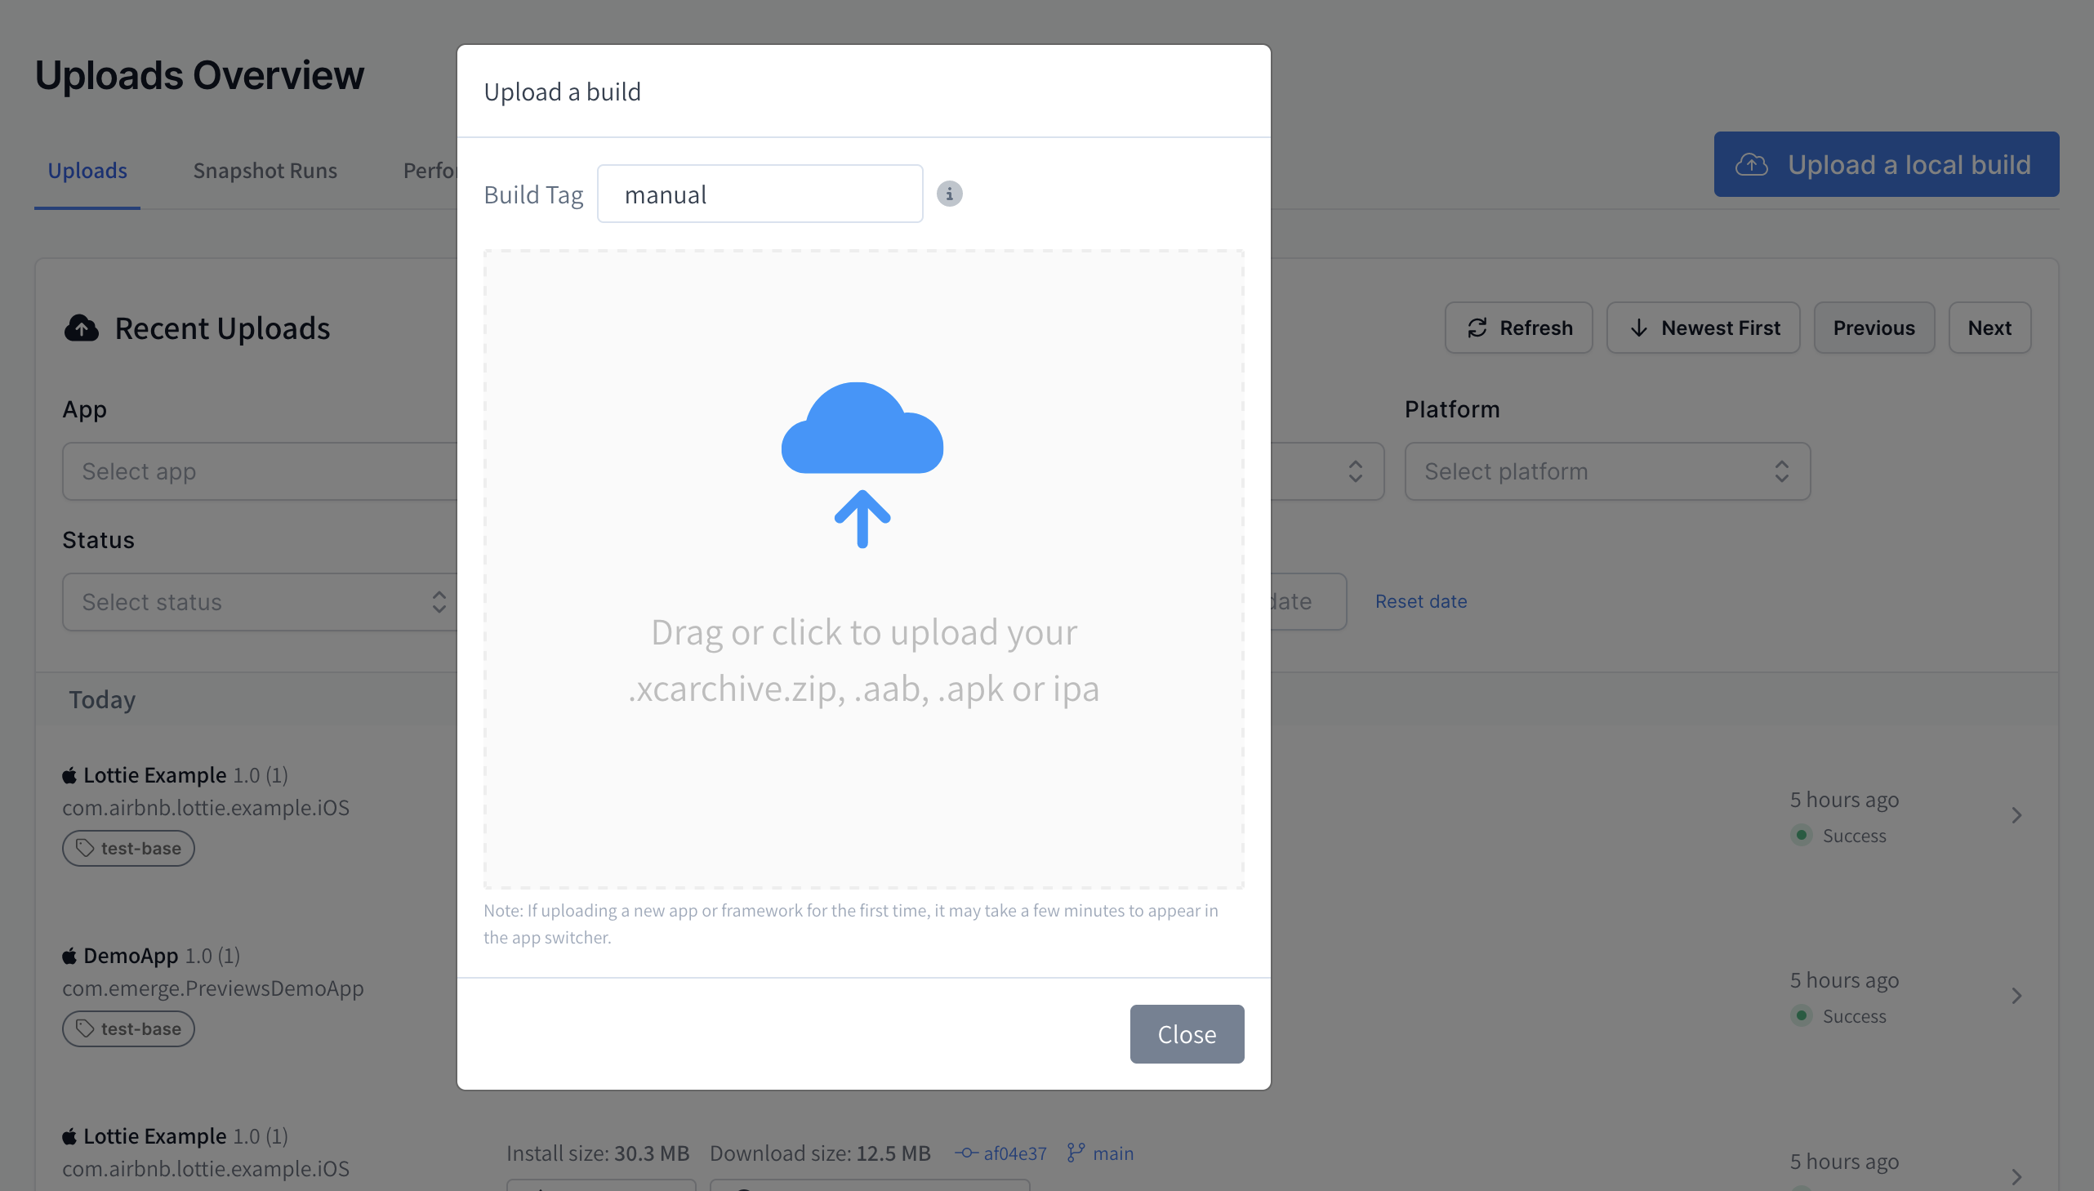2094x1191 pixels.
Task: Expand the Select status dropdown
Action: click(260, 602)
